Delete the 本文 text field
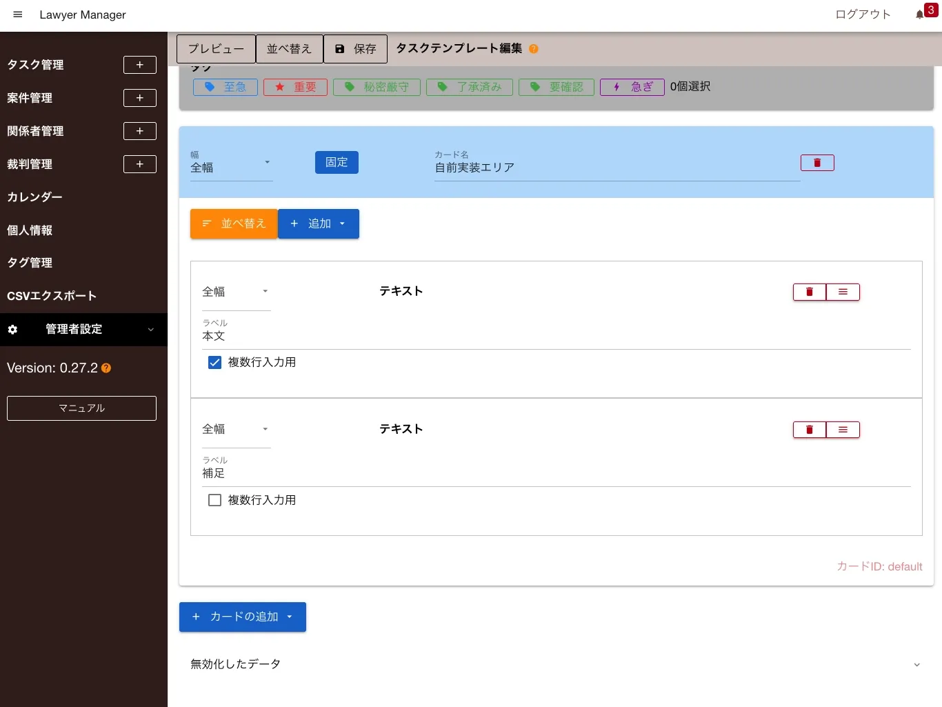This screenshot has height=707, width=942. [810, 292]
